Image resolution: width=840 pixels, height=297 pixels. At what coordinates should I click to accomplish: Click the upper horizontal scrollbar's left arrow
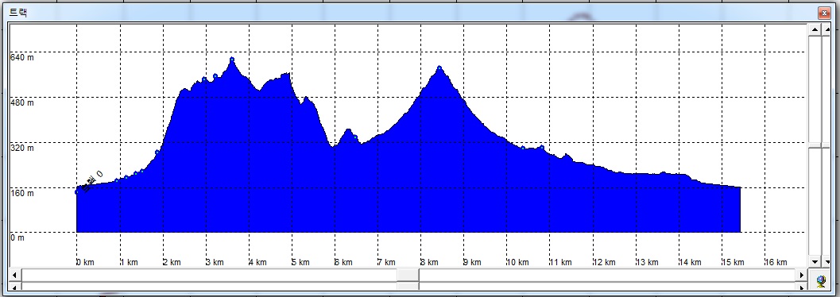[14, 275]
